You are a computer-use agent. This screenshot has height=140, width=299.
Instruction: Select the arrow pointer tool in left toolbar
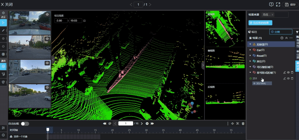click(3, 23)
